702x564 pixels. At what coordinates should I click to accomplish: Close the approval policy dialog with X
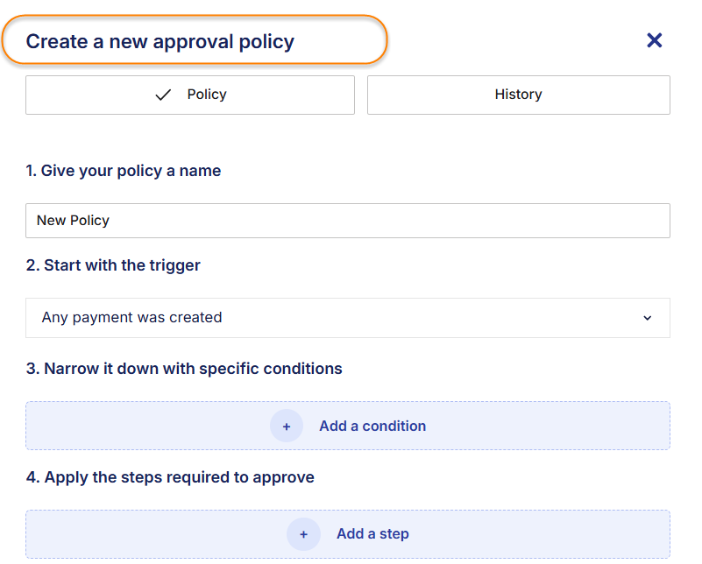click(x=654, y=40)
